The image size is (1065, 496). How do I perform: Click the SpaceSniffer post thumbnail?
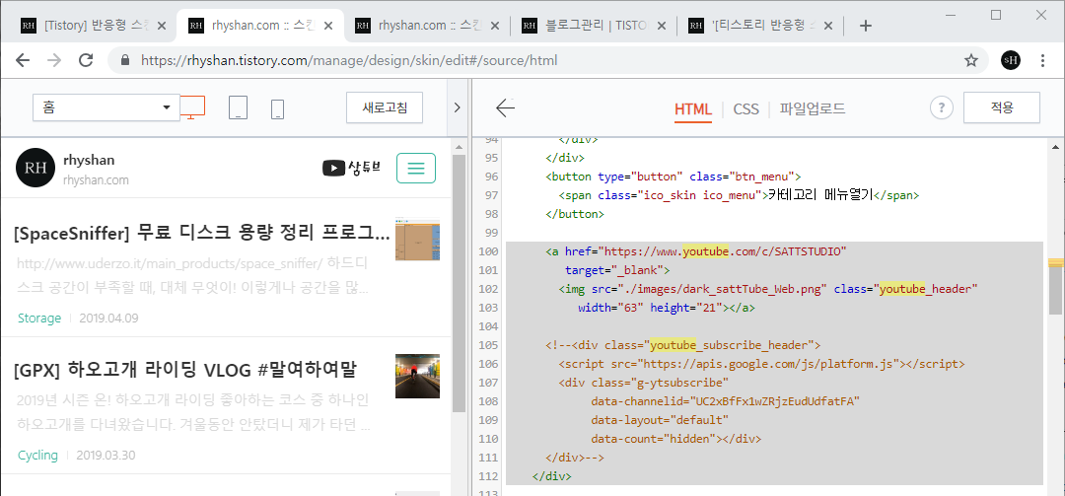coord(418,240)
